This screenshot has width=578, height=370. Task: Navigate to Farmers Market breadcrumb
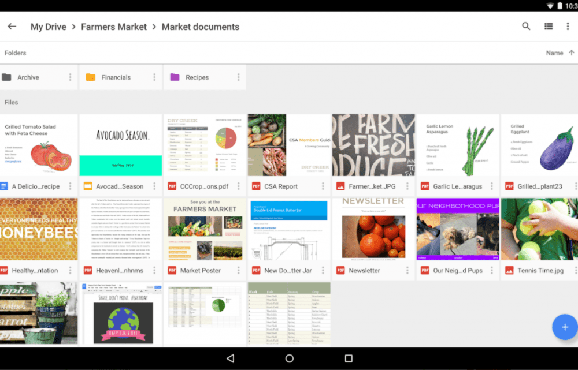click(x=114, y=27)
